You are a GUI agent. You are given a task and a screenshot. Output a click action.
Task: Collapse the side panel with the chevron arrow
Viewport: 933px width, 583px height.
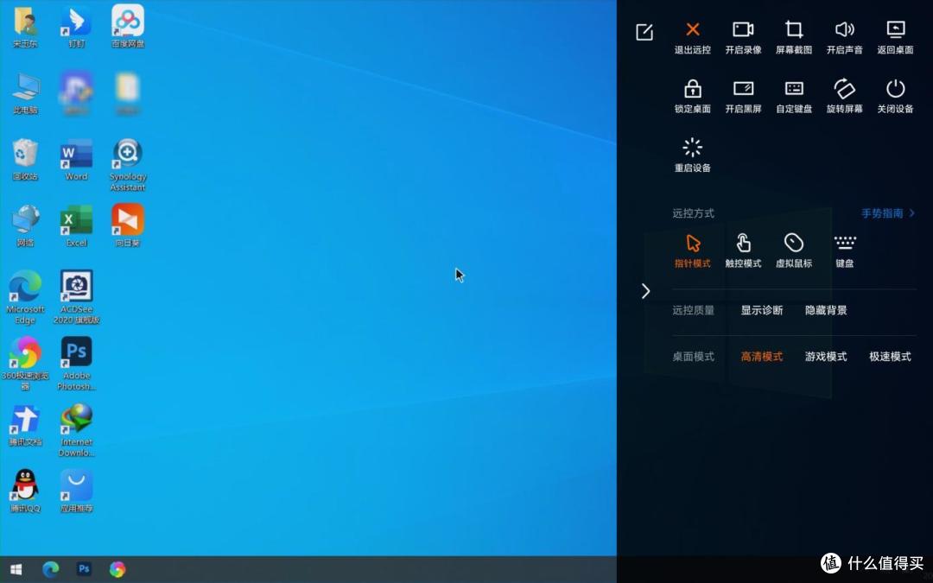click(x=646, y=291)
